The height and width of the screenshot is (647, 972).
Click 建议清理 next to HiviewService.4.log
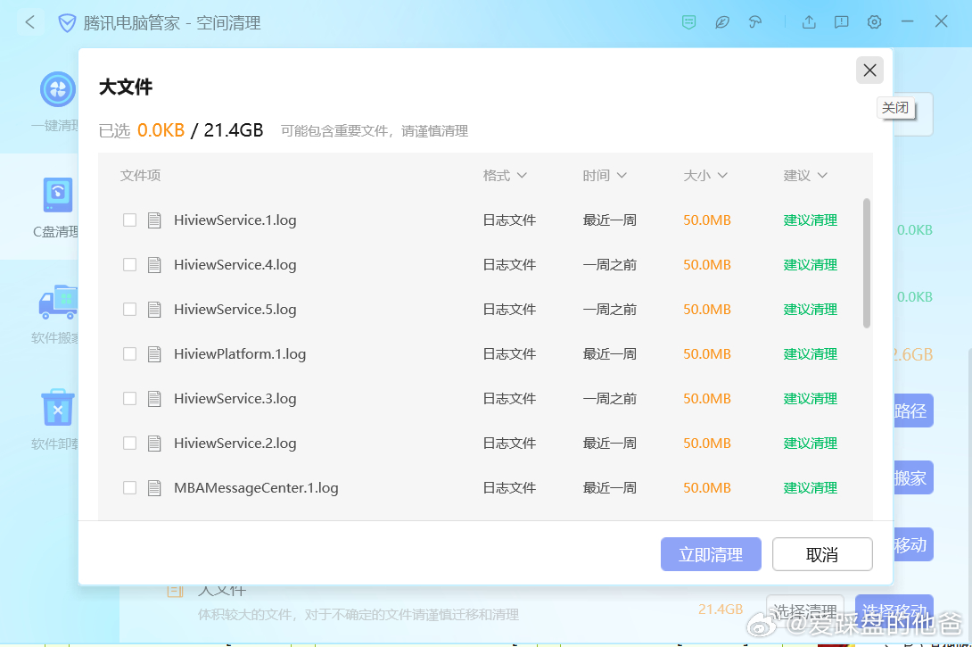pyautogui.click(x=810, y=264)
